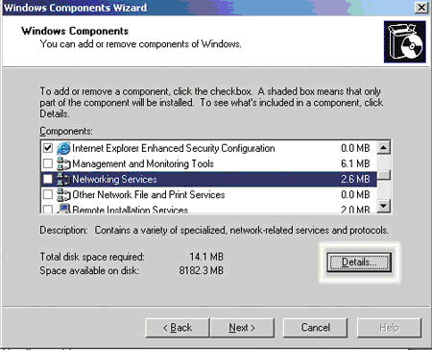This screenshot has height=350, width=432.
Task: Click the disabled Help button
Action: 389,328
